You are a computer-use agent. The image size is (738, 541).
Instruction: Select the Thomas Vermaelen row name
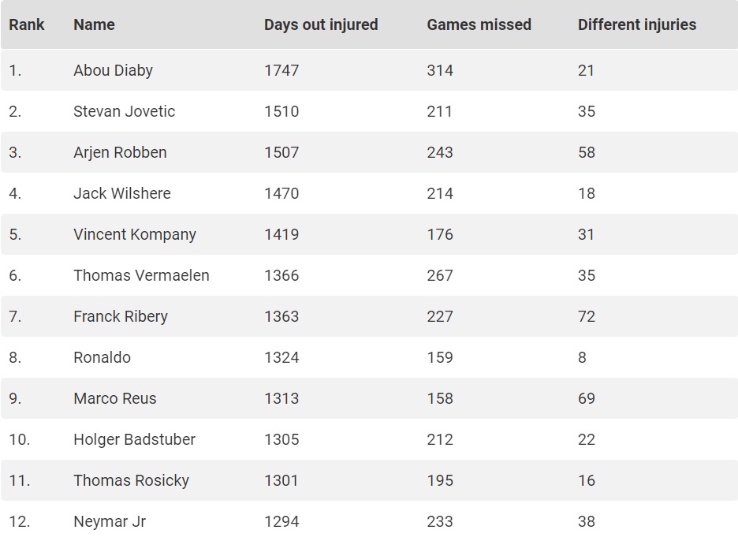tap(141, 275)
